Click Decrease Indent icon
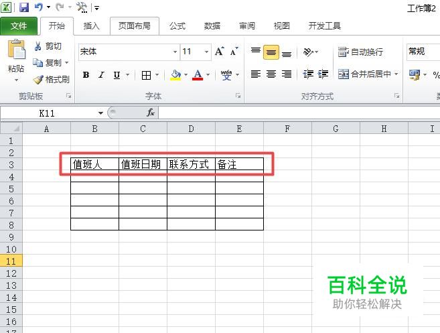The image size is (440, 333). tap(308, 74)
